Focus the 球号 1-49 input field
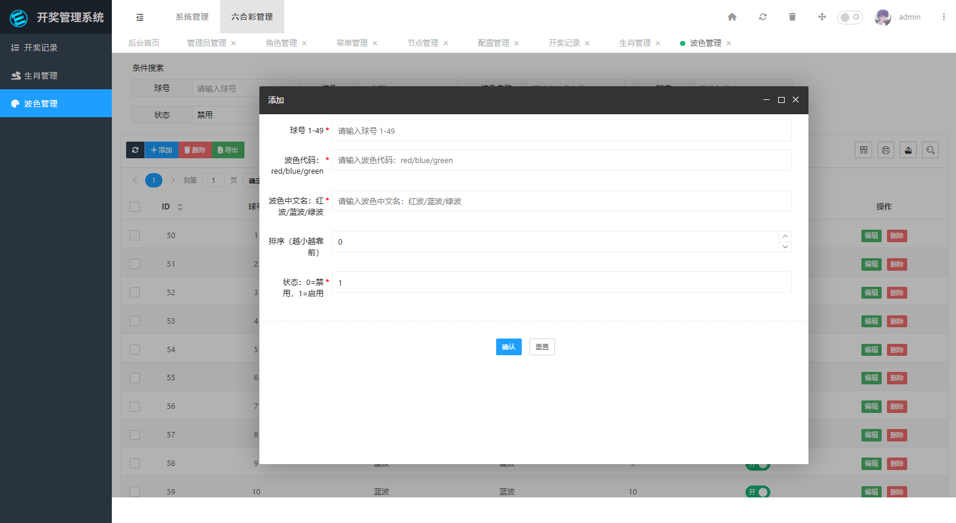This screenshot has height=523, width=956. pos(562,130)
